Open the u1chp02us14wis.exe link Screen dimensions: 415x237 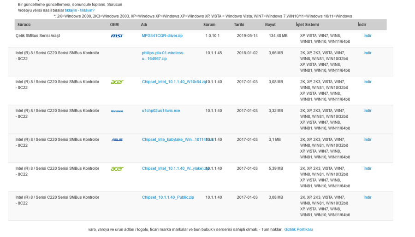click(161, 111)
